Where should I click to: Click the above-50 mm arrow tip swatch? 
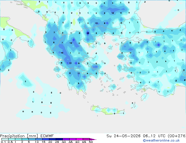pos(93,139)
